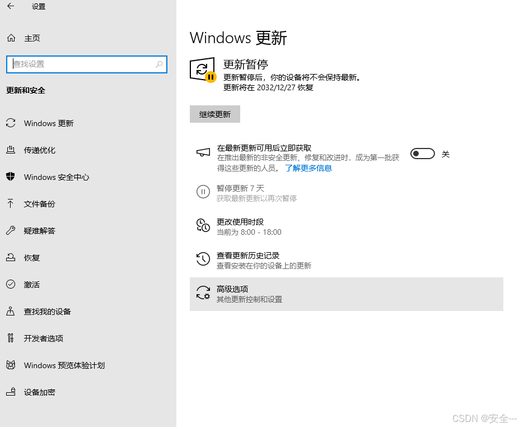This screenshot has height=427, width=519.
Task: Select the 设备加密 lock icon
Action: click(x=11, y=392)
